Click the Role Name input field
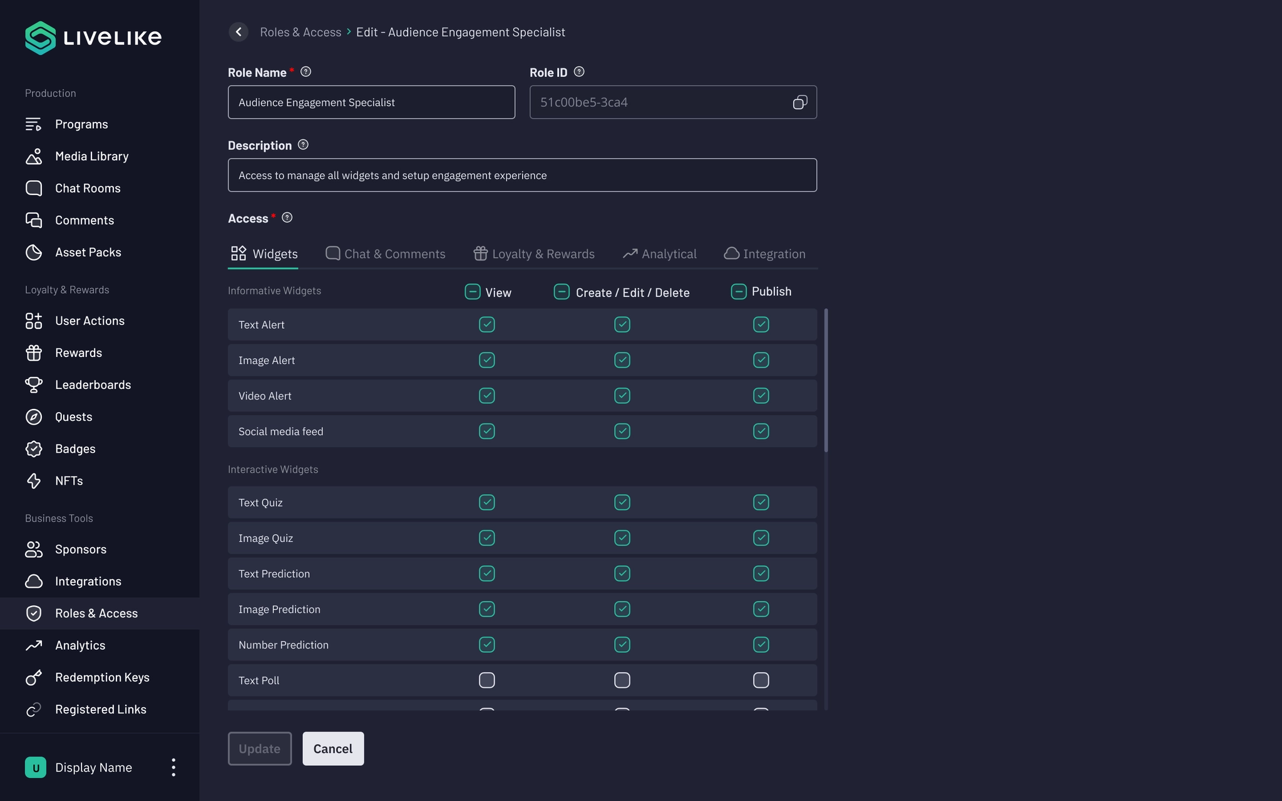 (372, 103)
